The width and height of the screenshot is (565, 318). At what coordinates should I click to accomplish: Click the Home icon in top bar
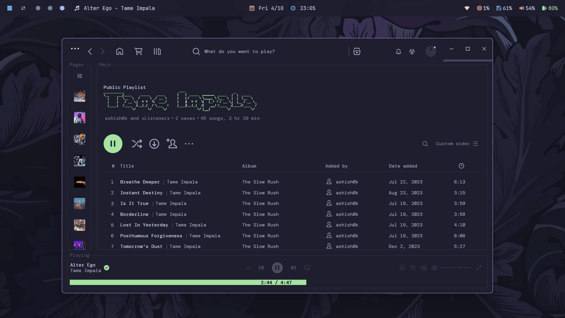pyautogui.click(x=119, y=52)
